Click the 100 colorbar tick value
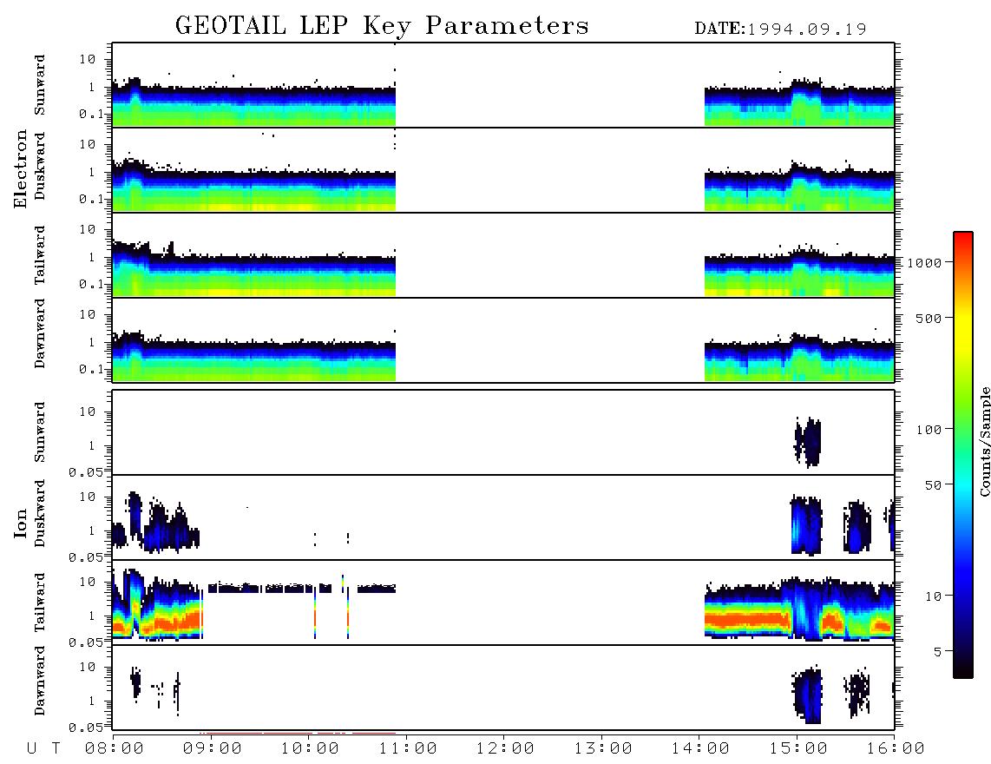 (929, 430)
